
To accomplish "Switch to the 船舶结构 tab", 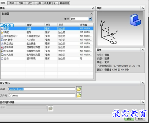I will click(x=64, y=3).
